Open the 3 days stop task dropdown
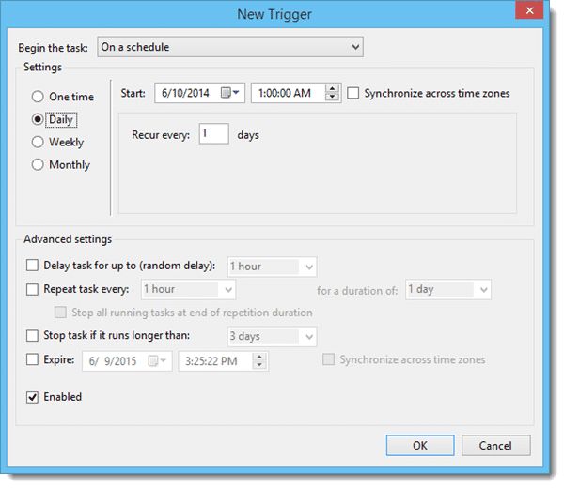This screenshot has height=488, width=564. point(272,336)
